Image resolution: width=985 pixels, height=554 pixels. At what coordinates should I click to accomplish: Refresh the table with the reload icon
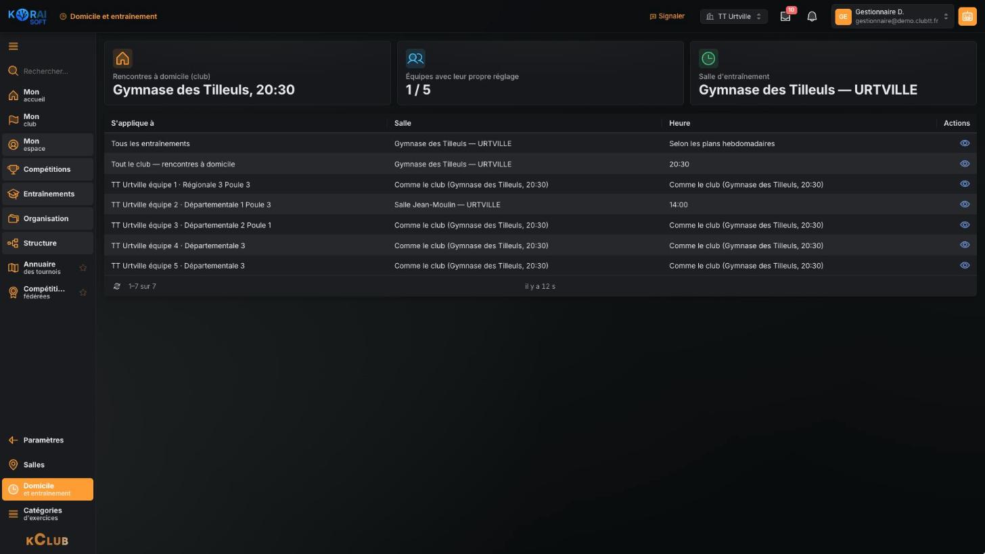tap(117, 286)
